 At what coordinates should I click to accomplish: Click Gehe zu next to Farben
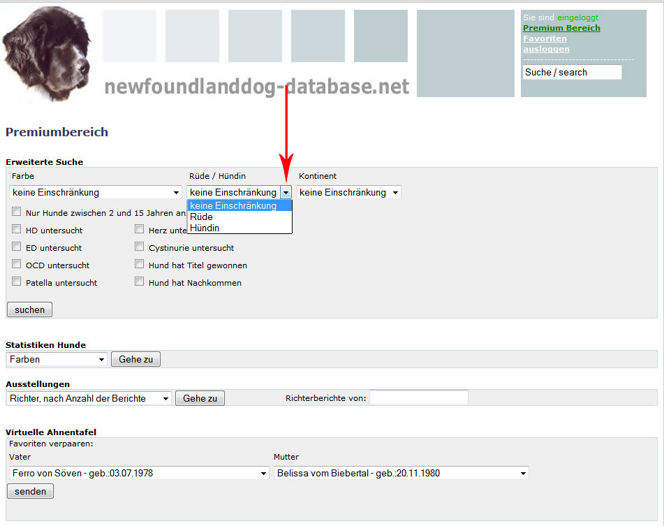pyautogui.click(x=135, y=359)
